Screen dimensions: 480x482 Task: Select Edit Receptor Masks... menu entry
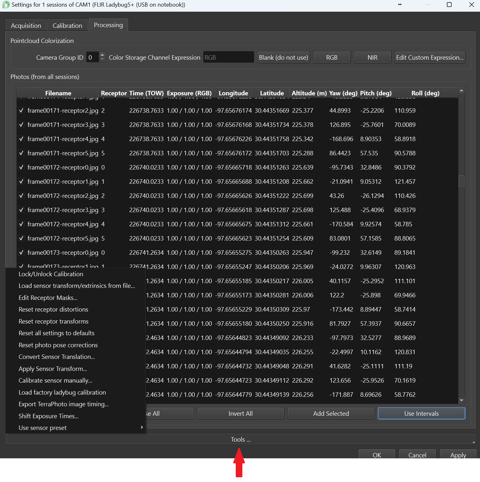[x=48, y=298]
